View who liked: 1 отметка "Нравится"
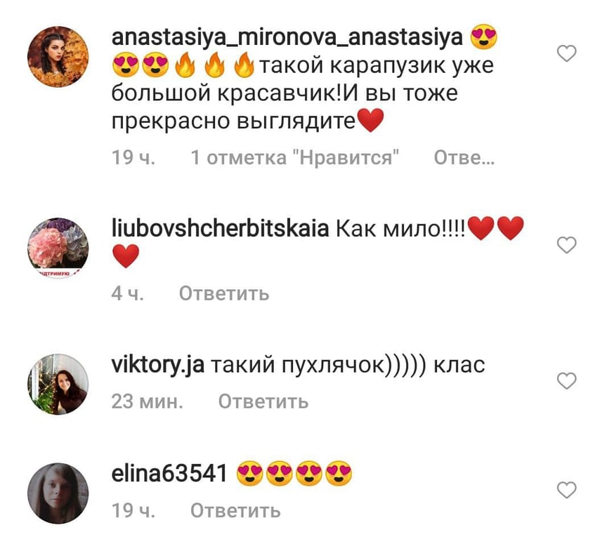Viewport: 614px width, 539px height. 294,158
